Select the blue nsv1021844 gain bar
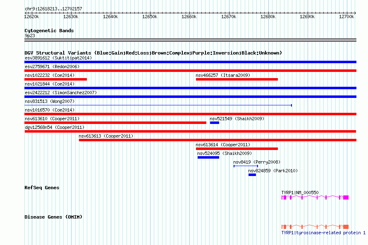The image size is (368, 245). tap(190, 88)
